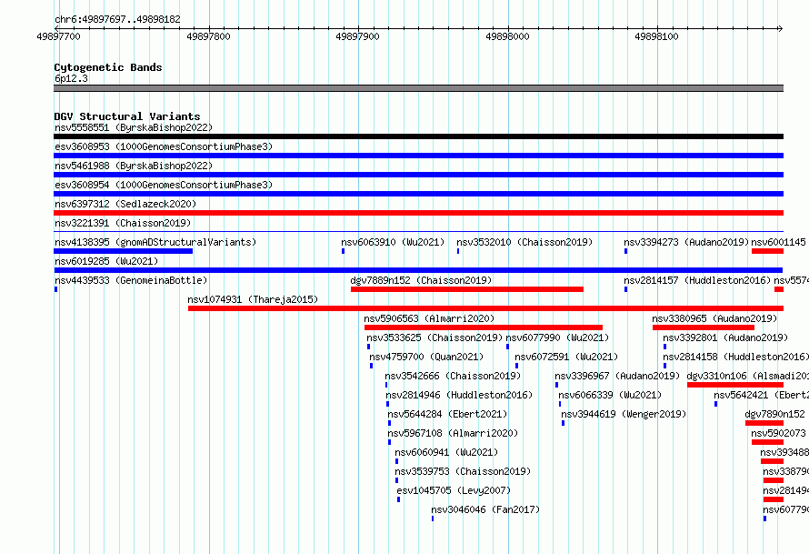809x554 pixels.
Task: Open nsv3539753 (Chaisson2019) variant
Action: click(x=463, y=471)
